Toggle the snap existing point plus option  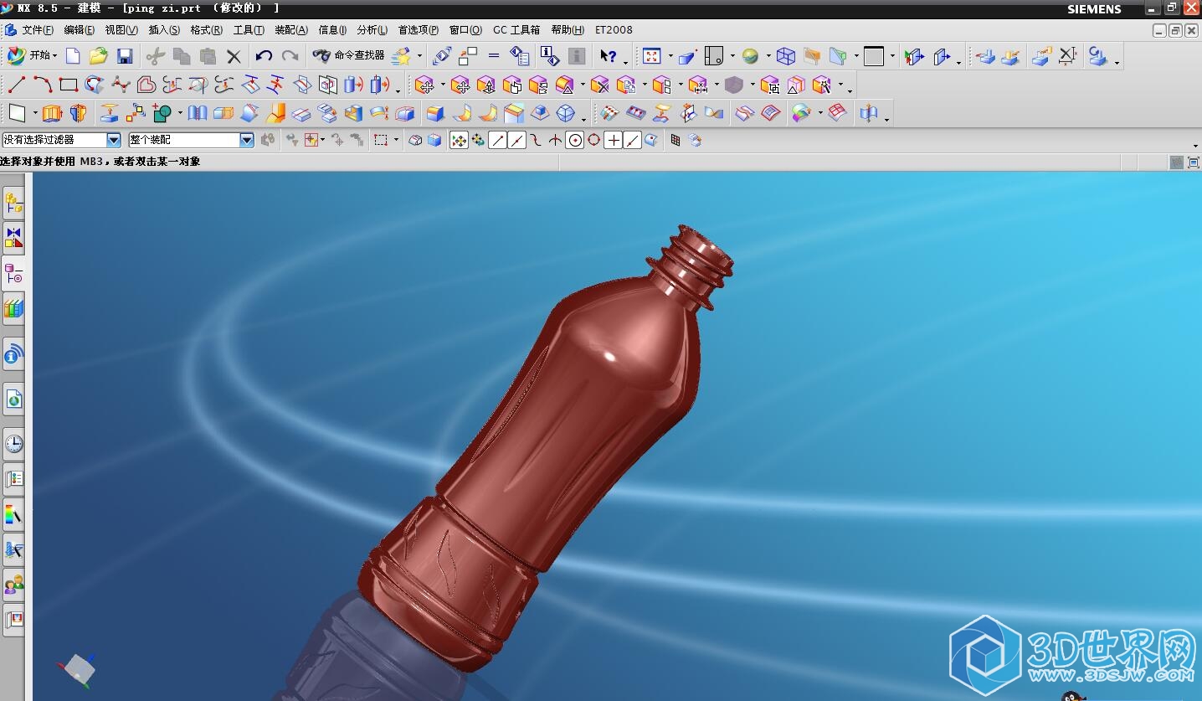614,140
